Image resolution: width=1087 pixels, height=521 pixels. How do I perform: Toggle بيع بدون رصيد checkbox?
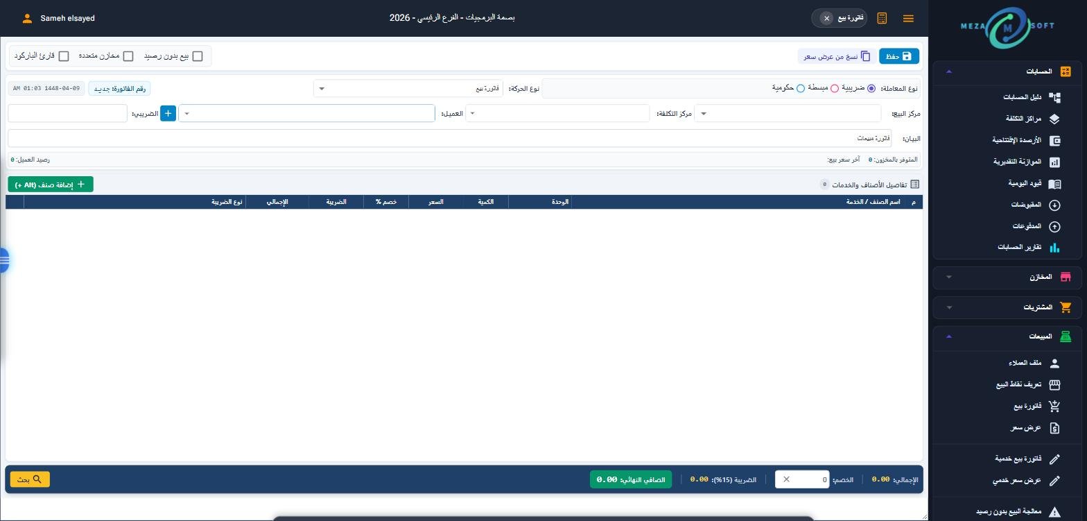[198, 56]
